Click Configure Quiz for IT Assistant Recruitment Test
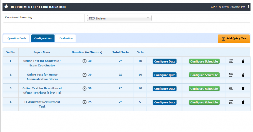The height and width of the screenshot is (132, 253). pos(164,102)
